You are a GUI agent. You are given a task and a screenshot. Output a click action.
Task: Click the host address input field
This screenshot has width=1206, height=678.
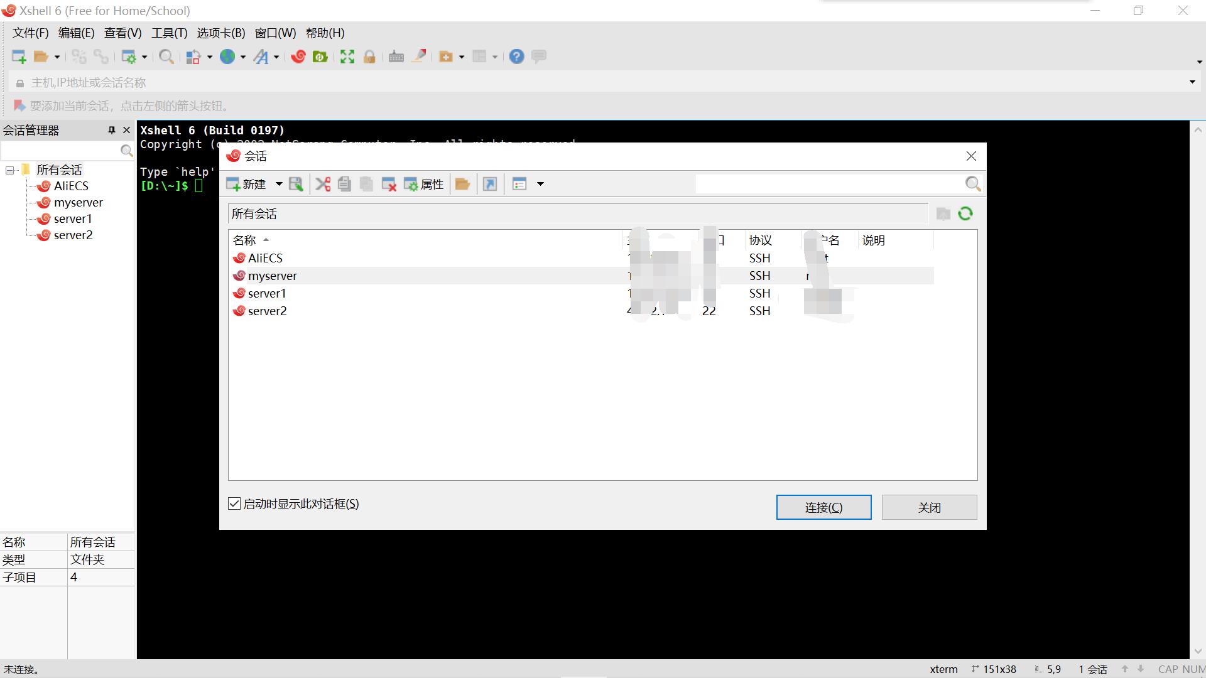click(603, 82)
